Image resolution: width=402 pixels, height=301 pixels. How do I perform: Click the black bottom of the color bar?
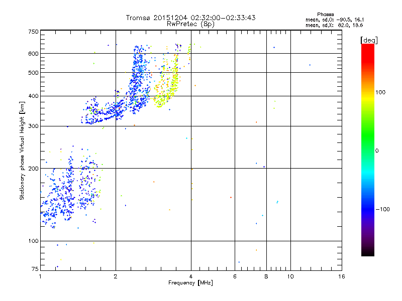point(368,252)
